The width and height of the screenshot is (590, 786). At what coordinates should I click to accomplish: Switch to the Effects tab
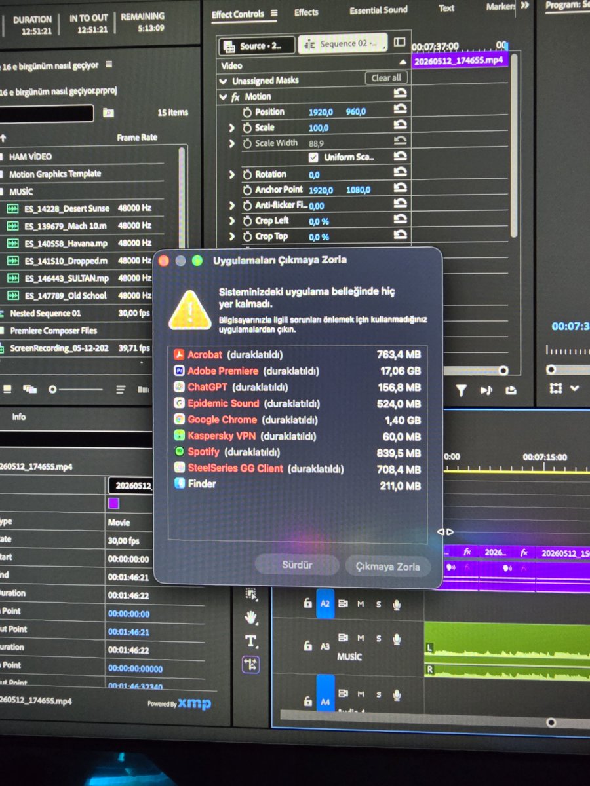pyautogui.click(x=306, y=12)
